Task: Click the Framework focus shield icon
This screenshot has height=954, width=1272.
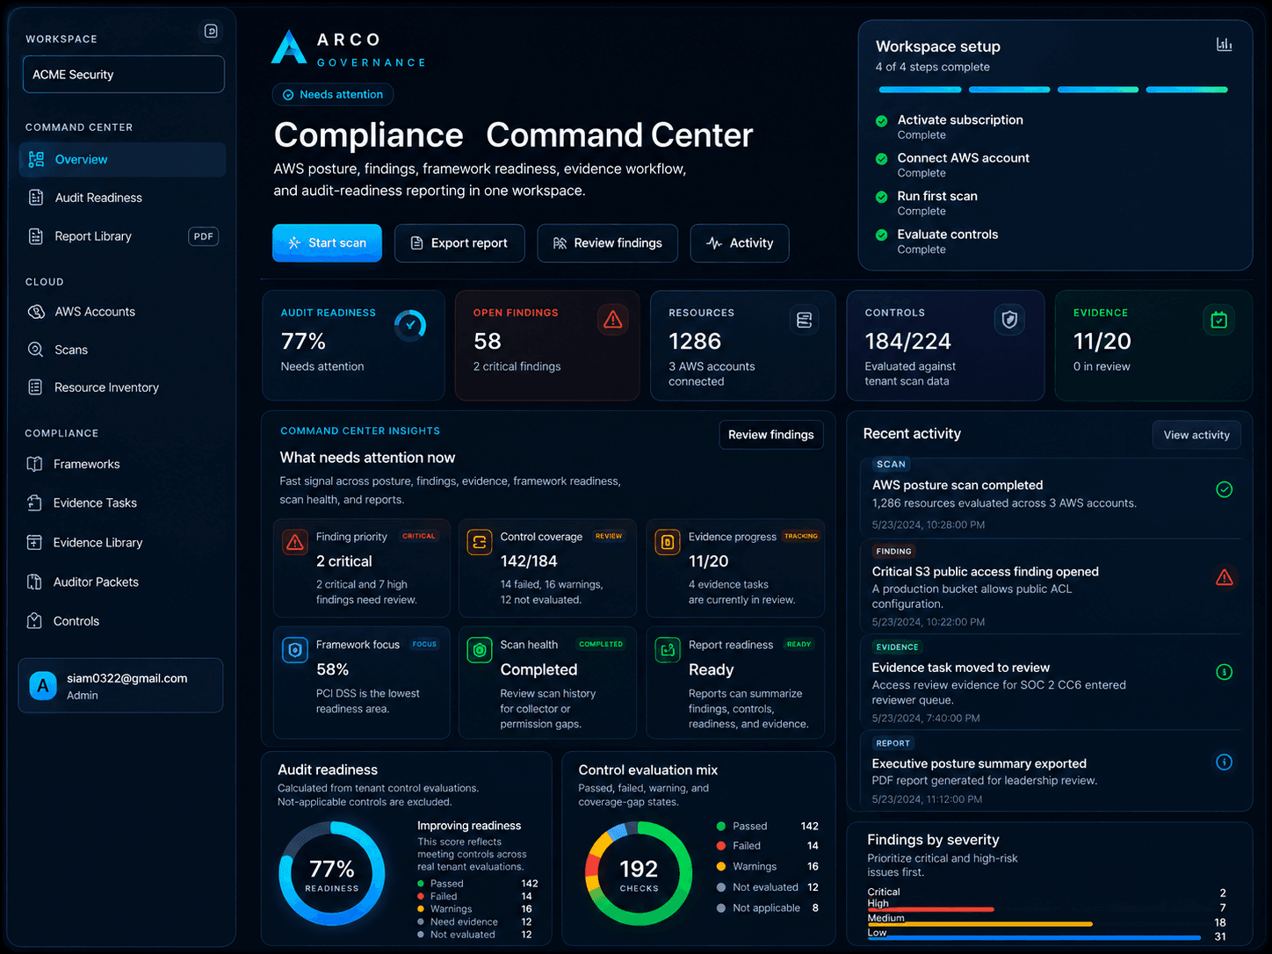Action: point(295,650)
